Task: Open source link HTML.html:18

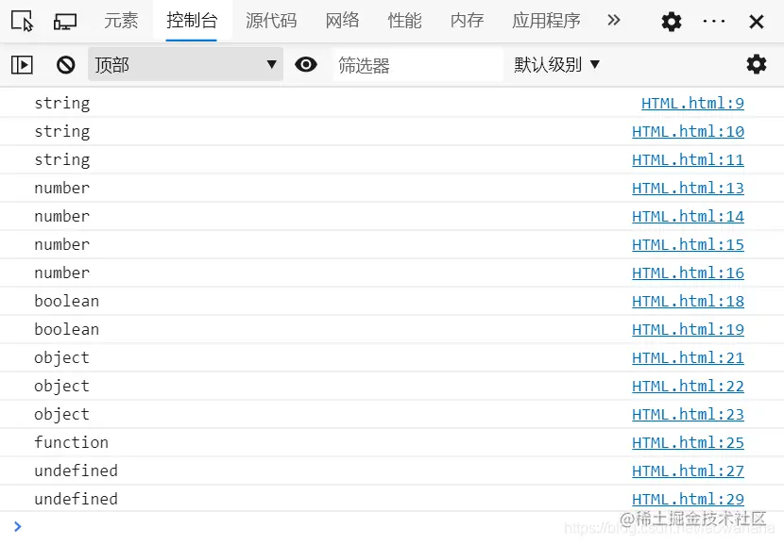Action: (x=688, y=302)
